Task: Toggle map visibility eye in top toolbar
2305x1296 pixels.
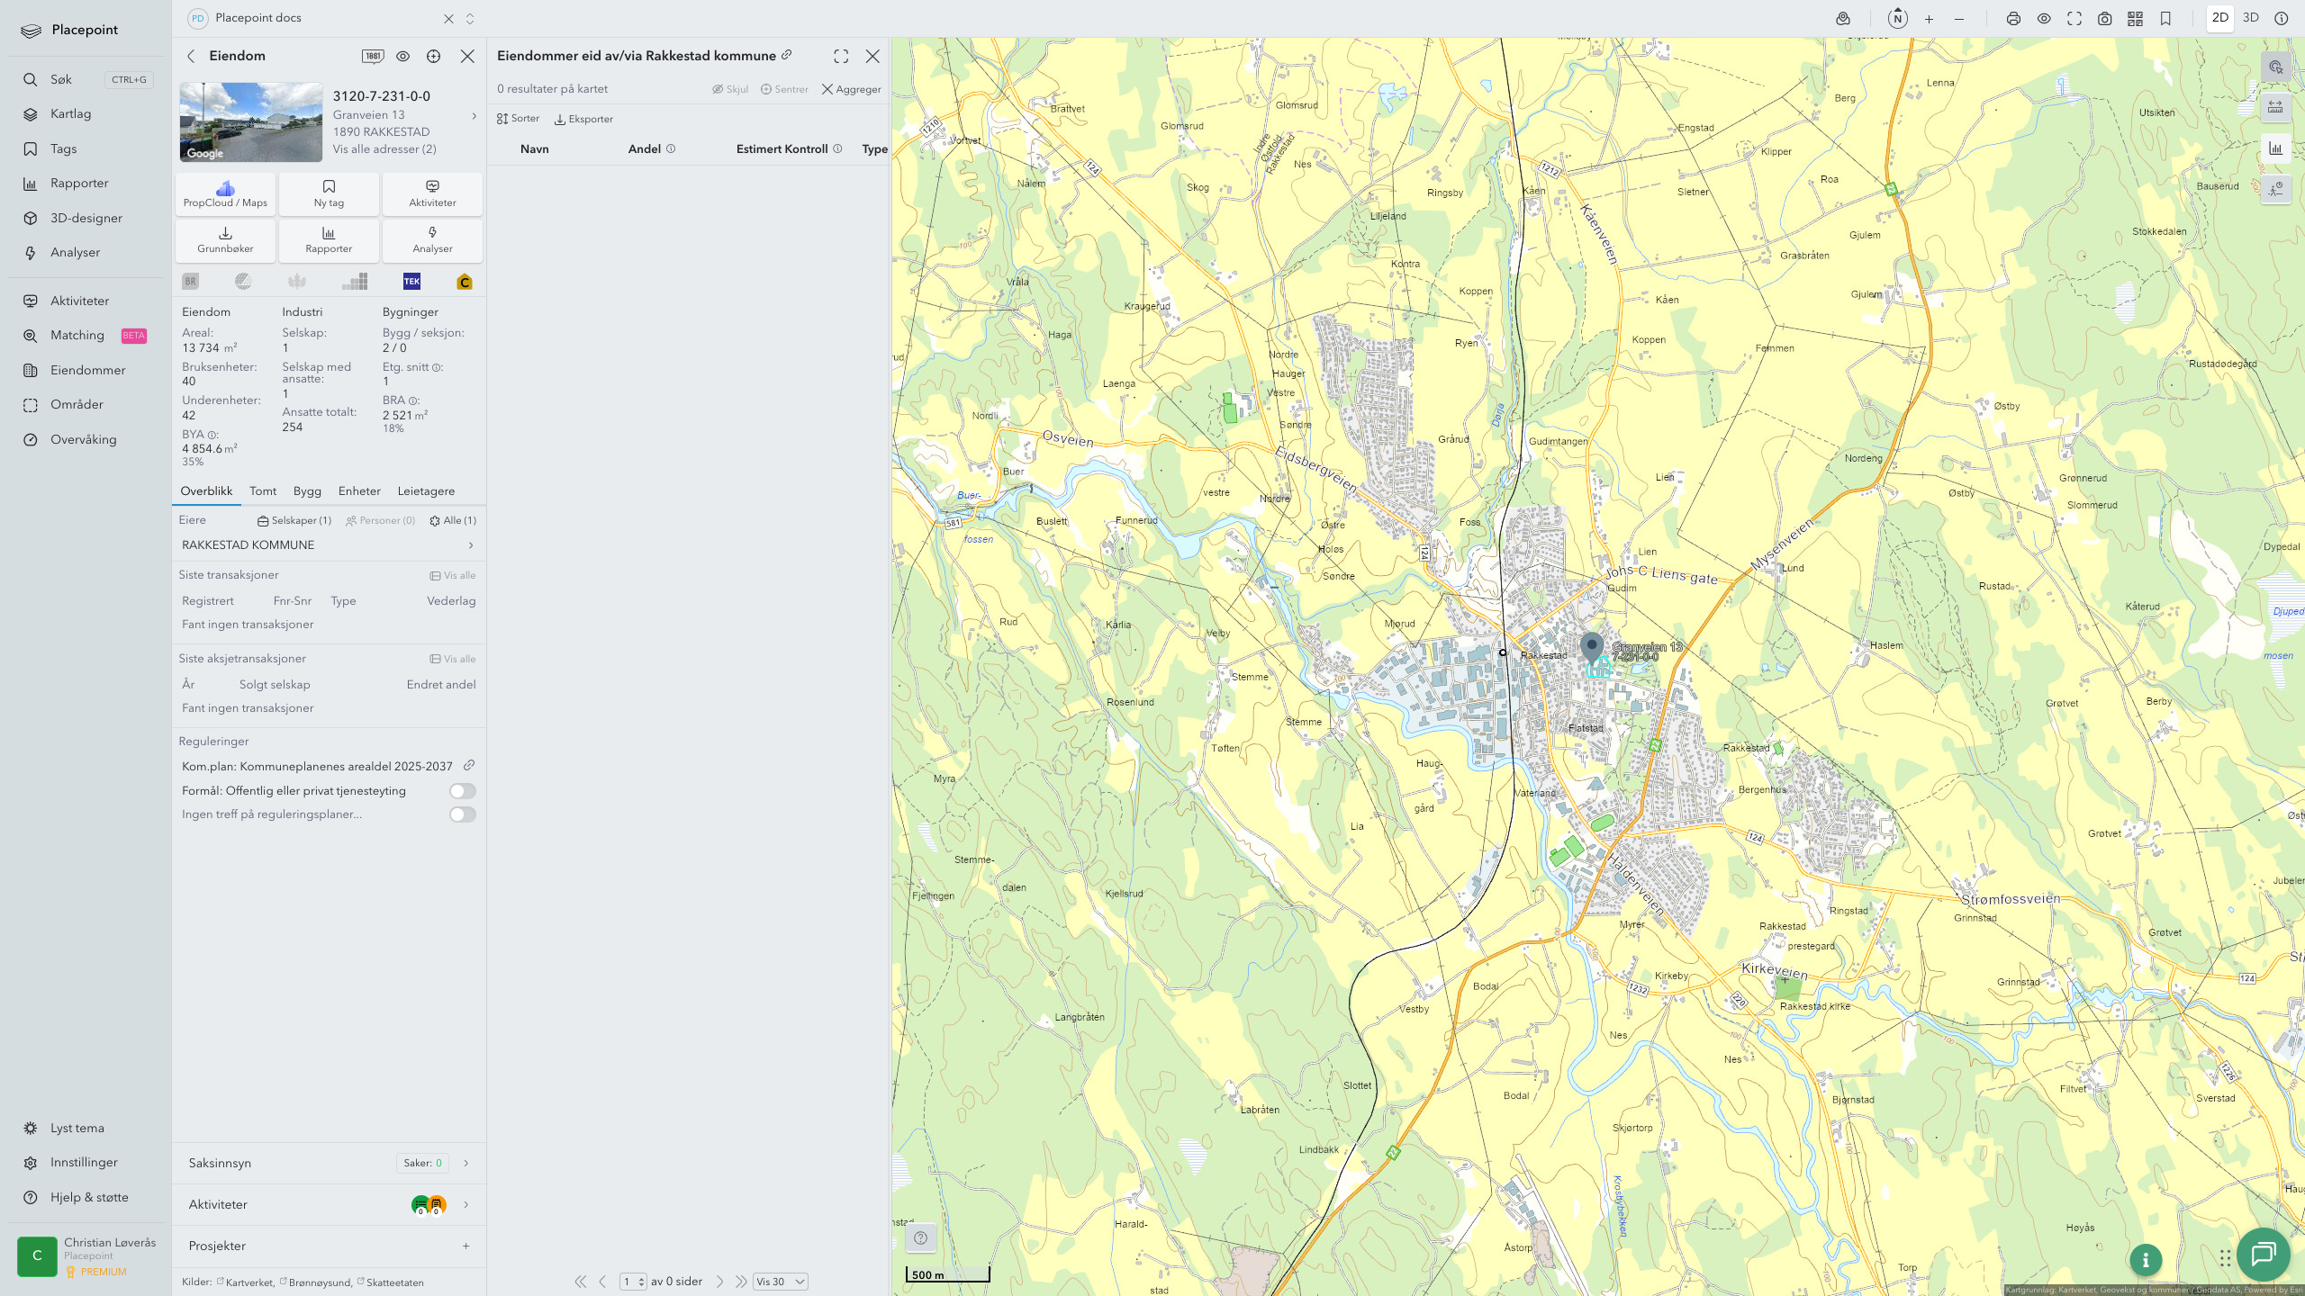Action: [x=2044, y=19]
